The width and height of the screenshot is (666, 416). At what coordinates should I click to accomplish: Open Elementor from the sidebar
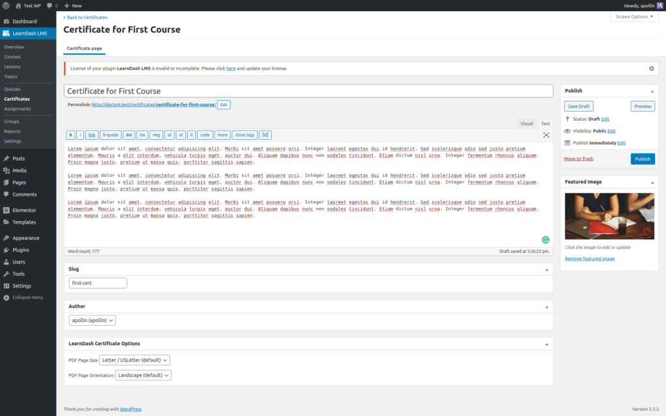tap(23, 210)
